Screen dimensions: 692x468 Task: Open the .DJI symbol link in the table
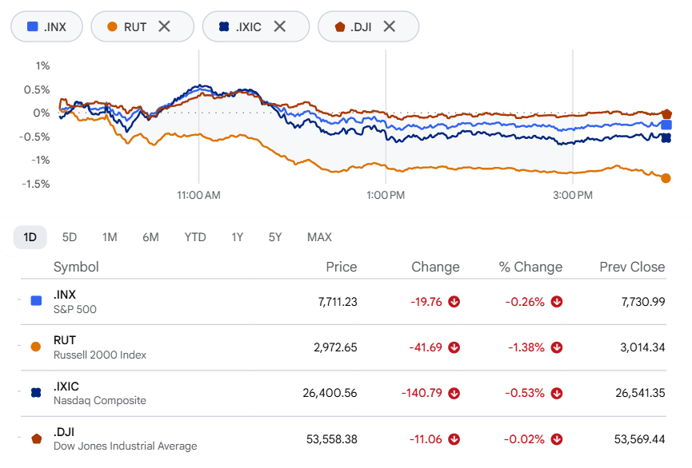[64, 432]
